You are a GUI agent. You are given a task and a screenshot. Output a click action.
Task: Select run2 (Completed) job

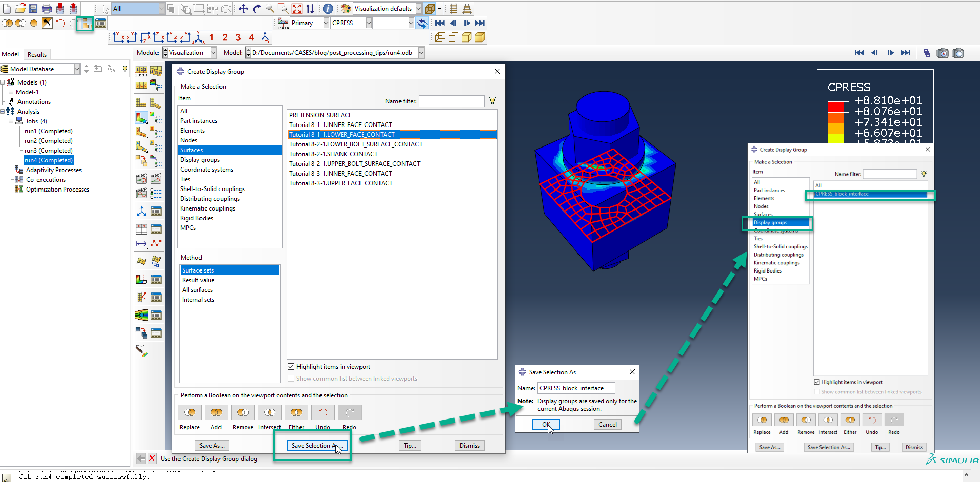click(49, 141)
